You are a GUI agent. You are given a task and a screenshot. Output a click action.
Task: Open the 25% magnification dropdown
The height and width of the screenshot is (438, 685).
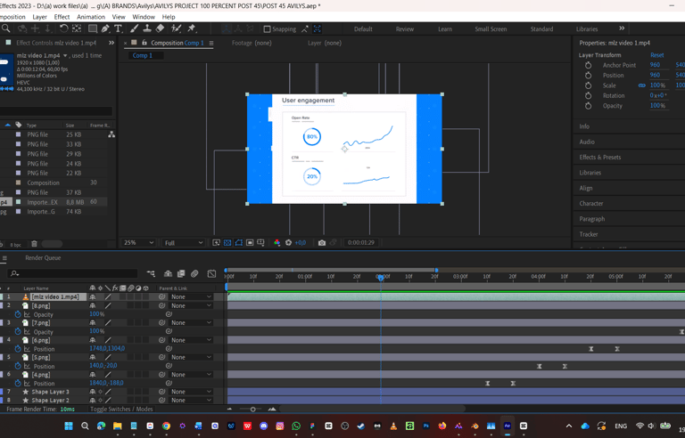tap(138, 242)
